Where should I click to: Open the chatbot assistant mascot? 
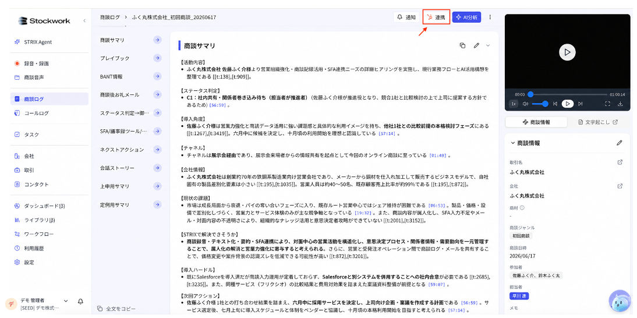(620, 301)
